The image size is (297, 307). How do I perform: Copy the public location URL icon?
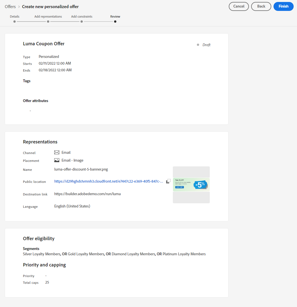[168, 181]
